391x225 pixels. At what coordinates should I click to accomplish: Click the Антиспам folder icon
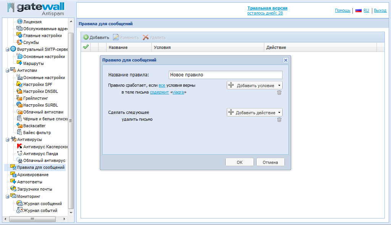13,70
